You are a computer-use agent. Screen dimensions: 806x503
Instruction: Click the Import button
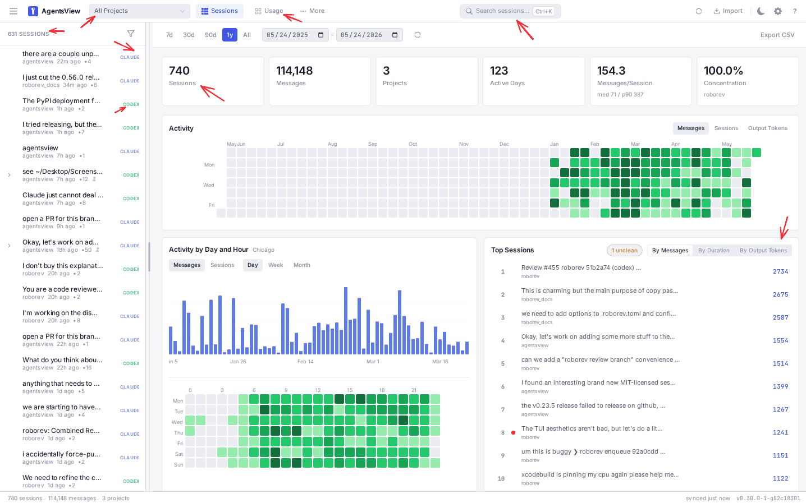click(728, 11)
